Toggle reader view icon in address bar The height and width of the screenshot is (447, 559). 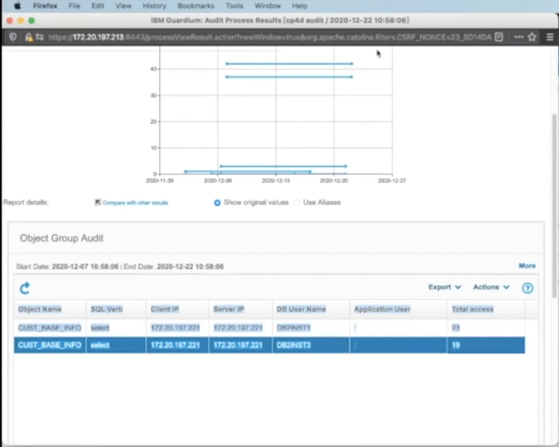(x=499, y=37)
